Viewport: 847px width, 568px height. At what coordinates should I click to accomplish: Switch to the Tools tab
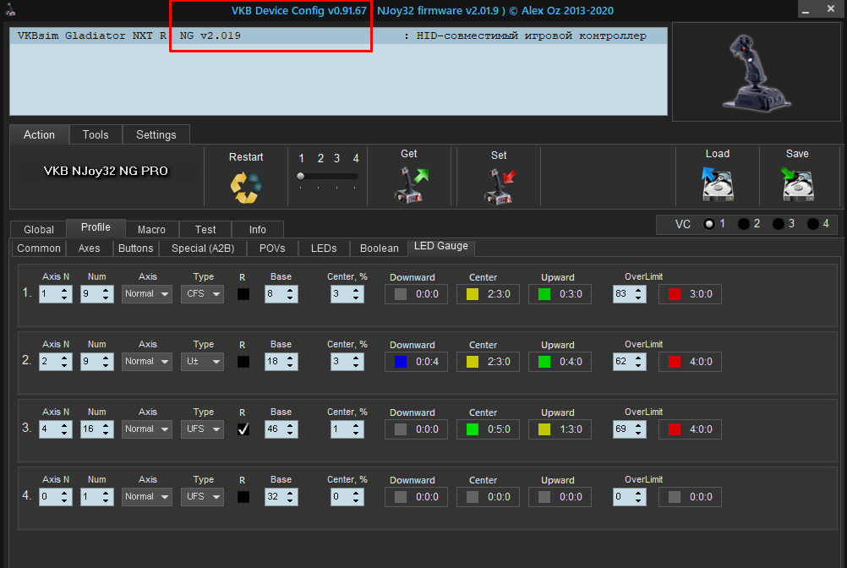(x=96, y=135)
